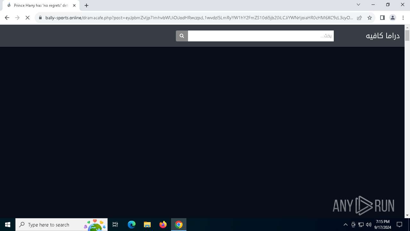Image resolution: width=410 pixels, height=231 pixels.
Task: Switch to Chrome taskbar icon
Action: pyautogui.click(x=179, y=225)
